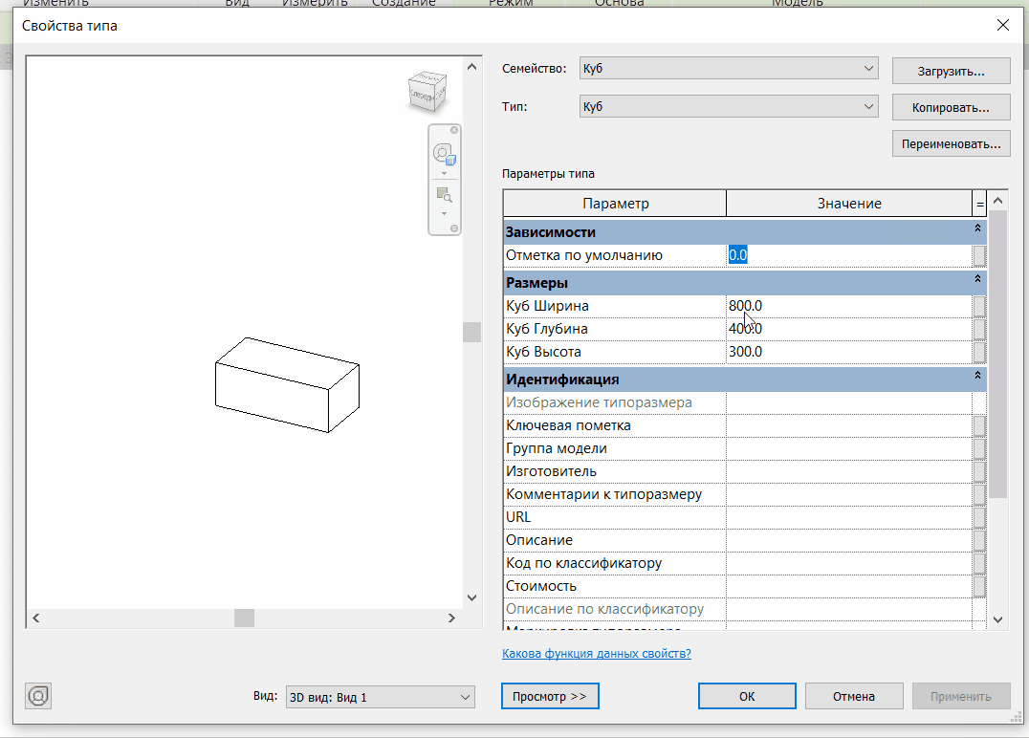The width and height of the screenshot is (1029, 738).
Task: Click associate button for Описание row
Action: [x=979, y=540]
